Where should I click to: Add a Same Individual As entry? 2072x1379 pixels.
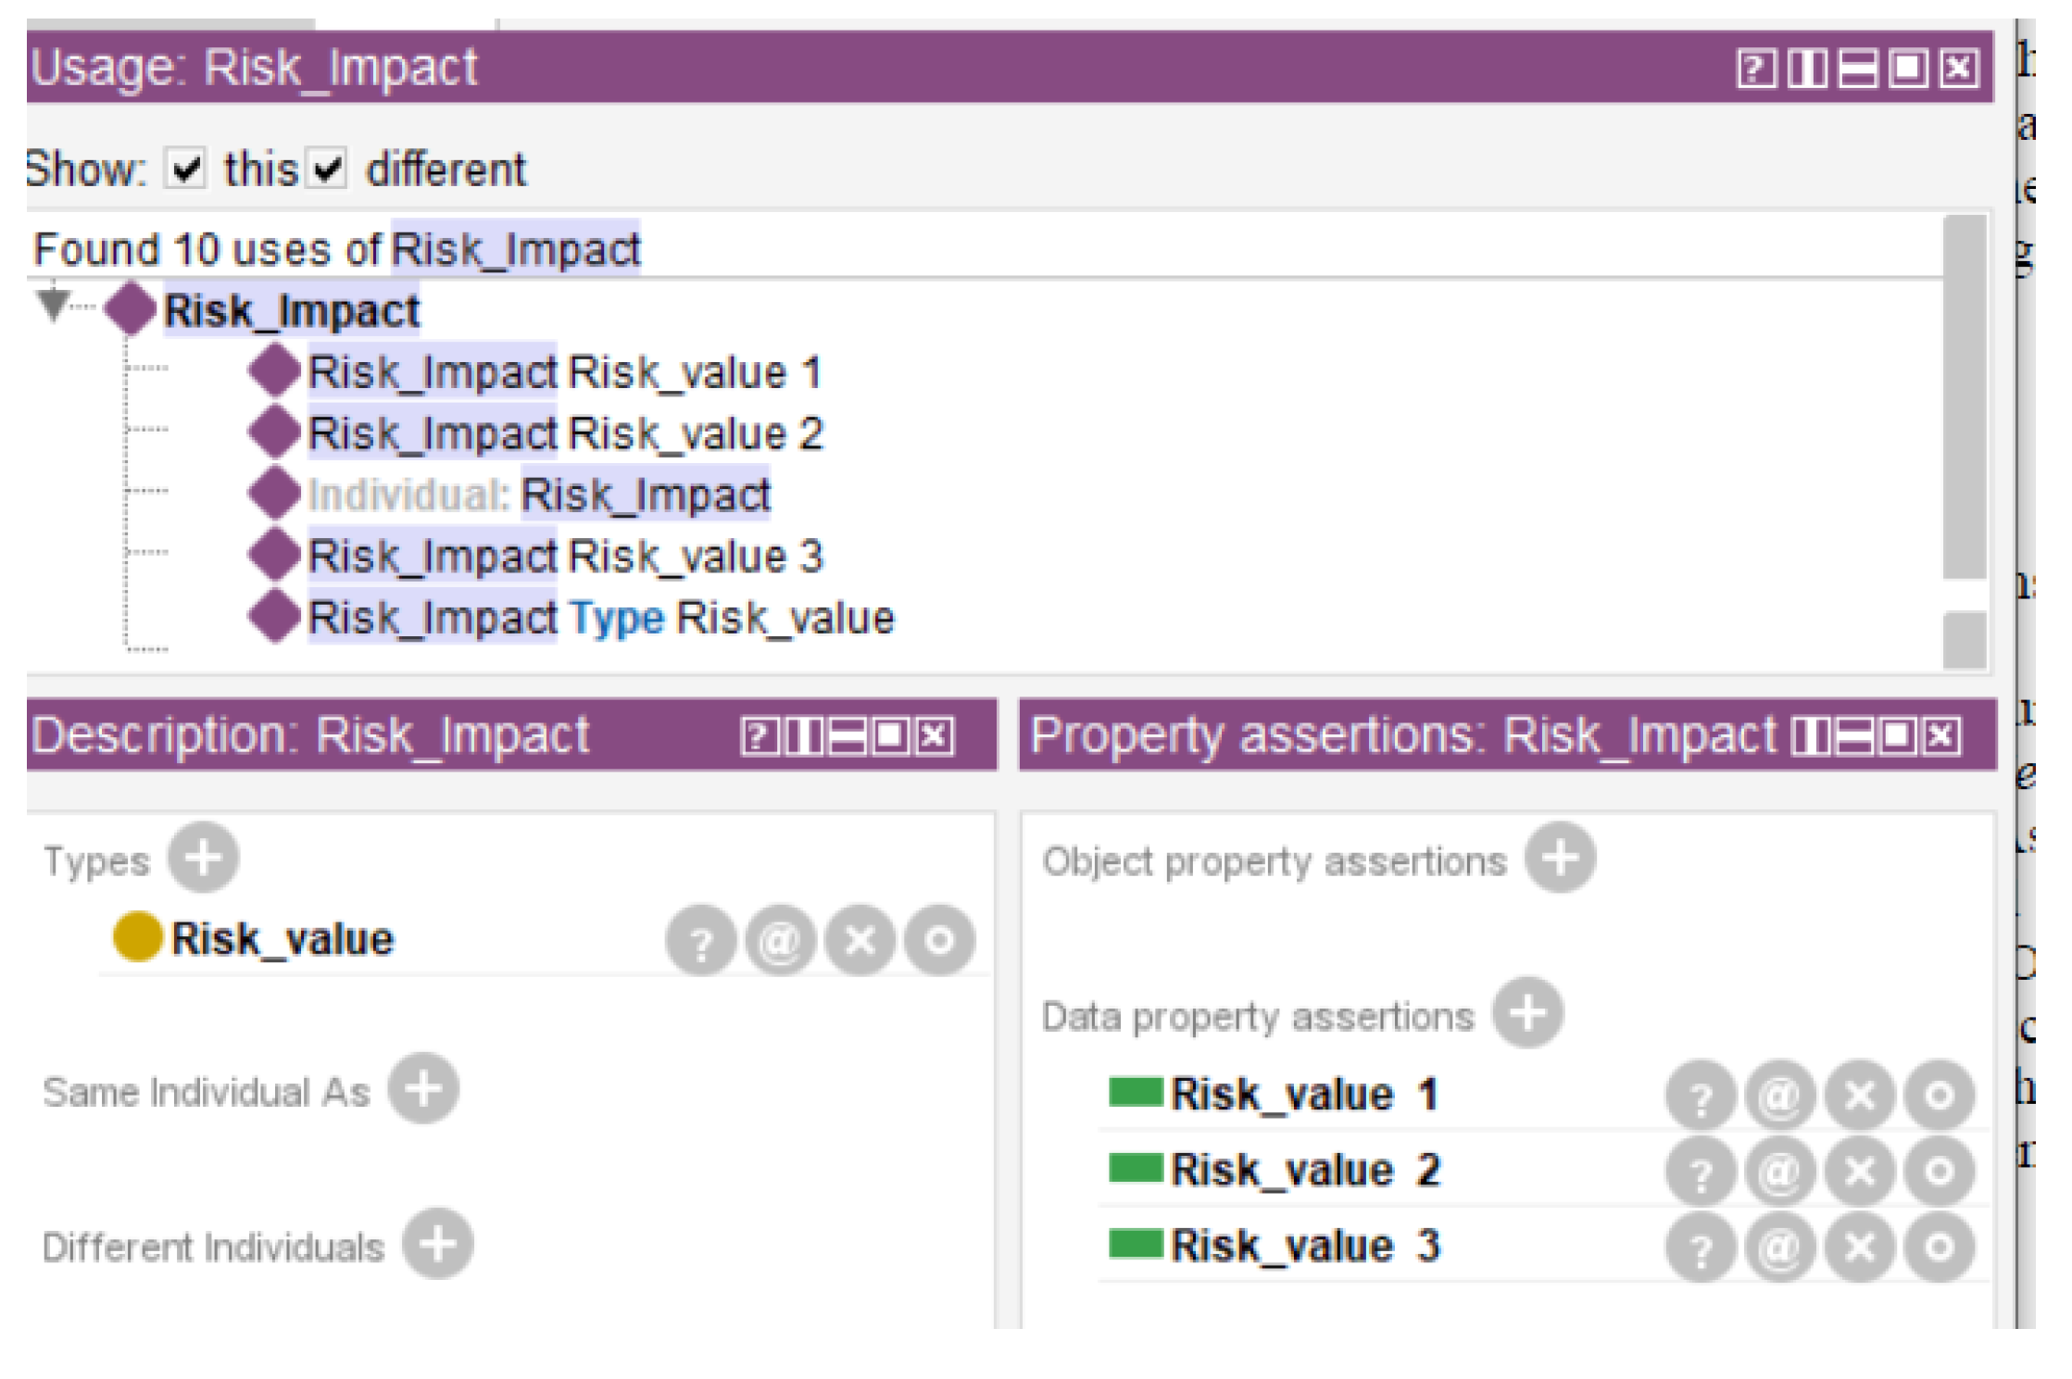coord(423,1089)
